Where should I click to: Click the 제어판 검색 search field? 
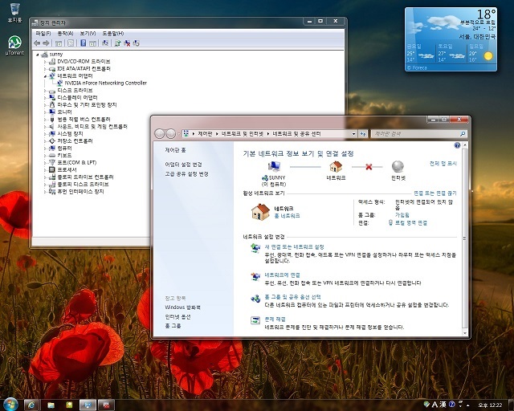[x=418, y=134]
